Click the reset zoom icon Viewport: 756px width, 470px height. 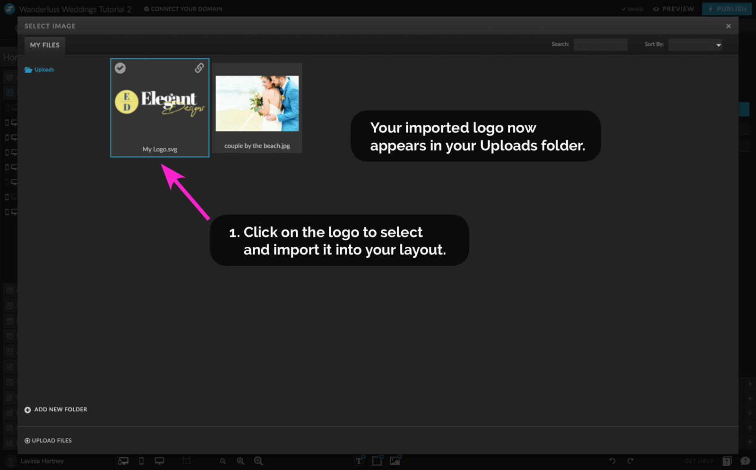pos(241,461)
